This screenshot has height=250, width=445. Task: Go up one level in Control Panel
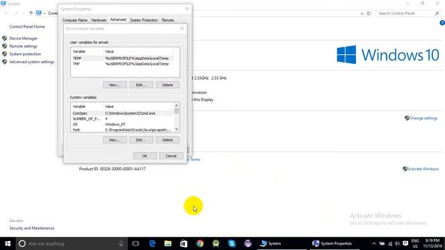tap(31, 13)
